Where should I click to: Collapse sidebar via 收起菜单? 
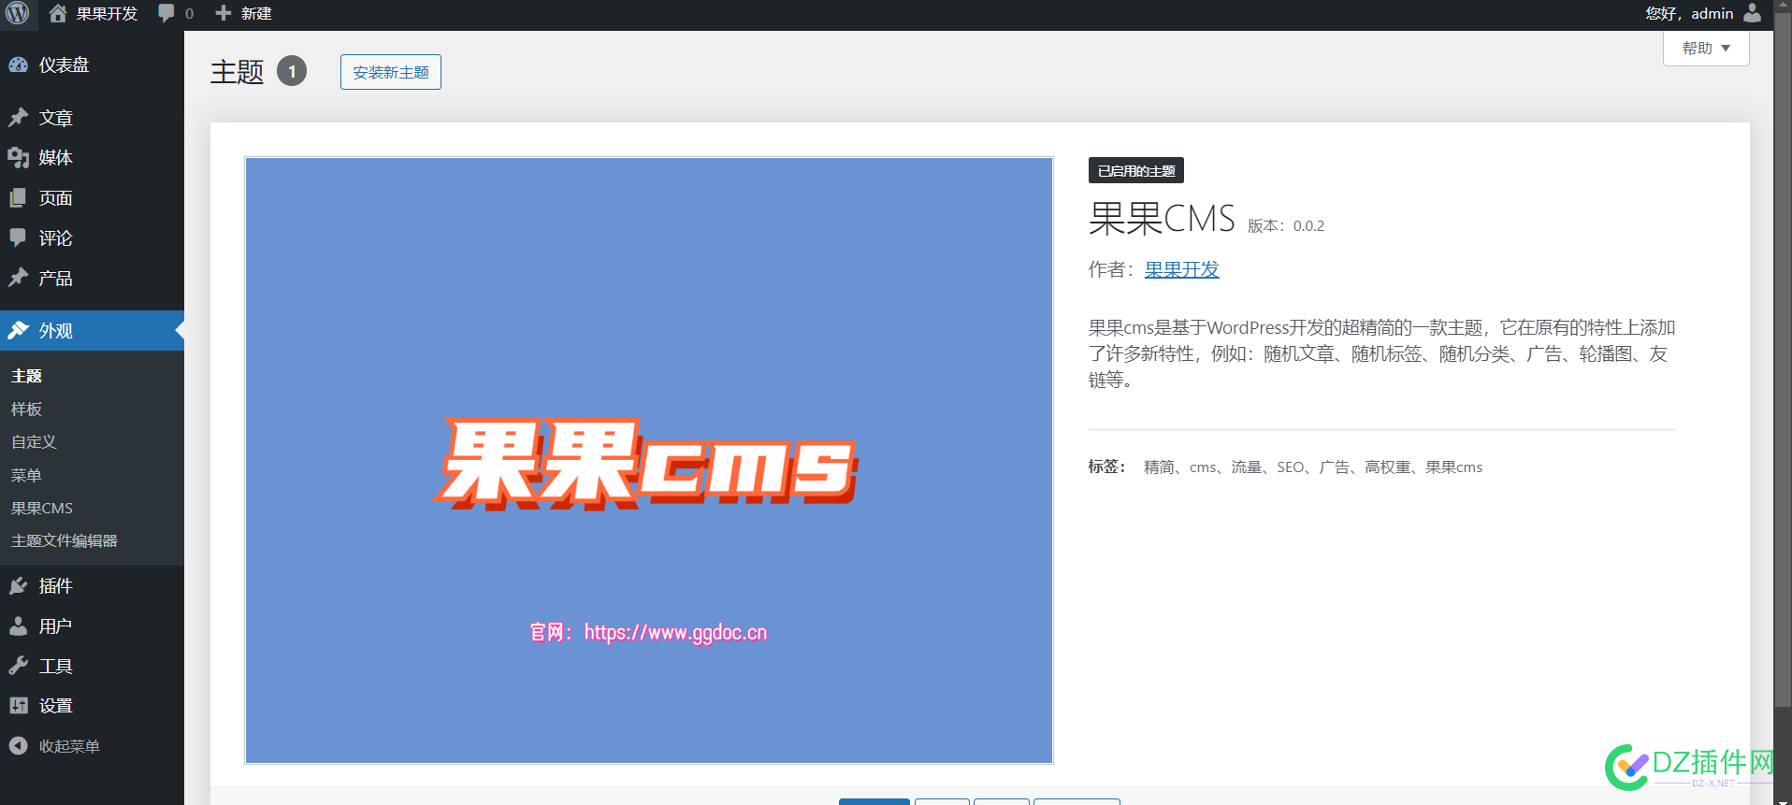point(92,746)
